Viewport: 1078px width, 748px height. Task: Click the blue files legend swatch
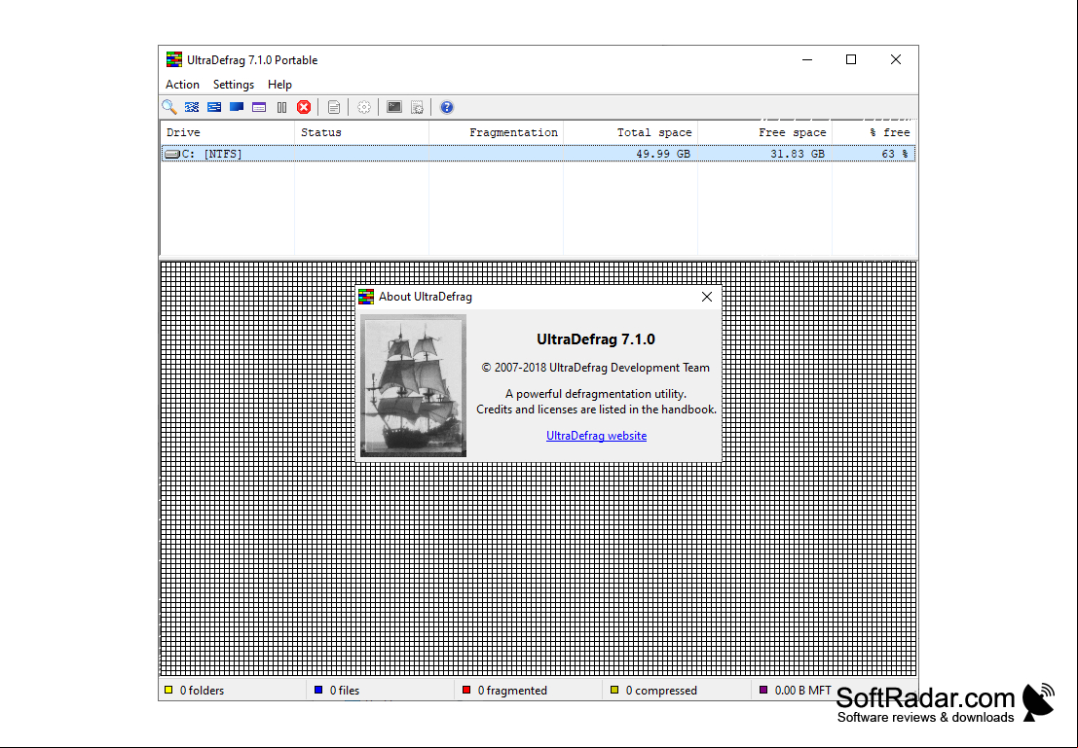[x=318, y=690]
